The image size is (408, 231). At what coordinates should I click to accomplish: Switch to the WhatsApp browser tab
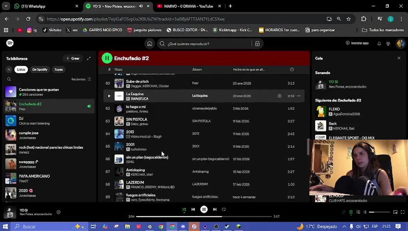(46, 6)
